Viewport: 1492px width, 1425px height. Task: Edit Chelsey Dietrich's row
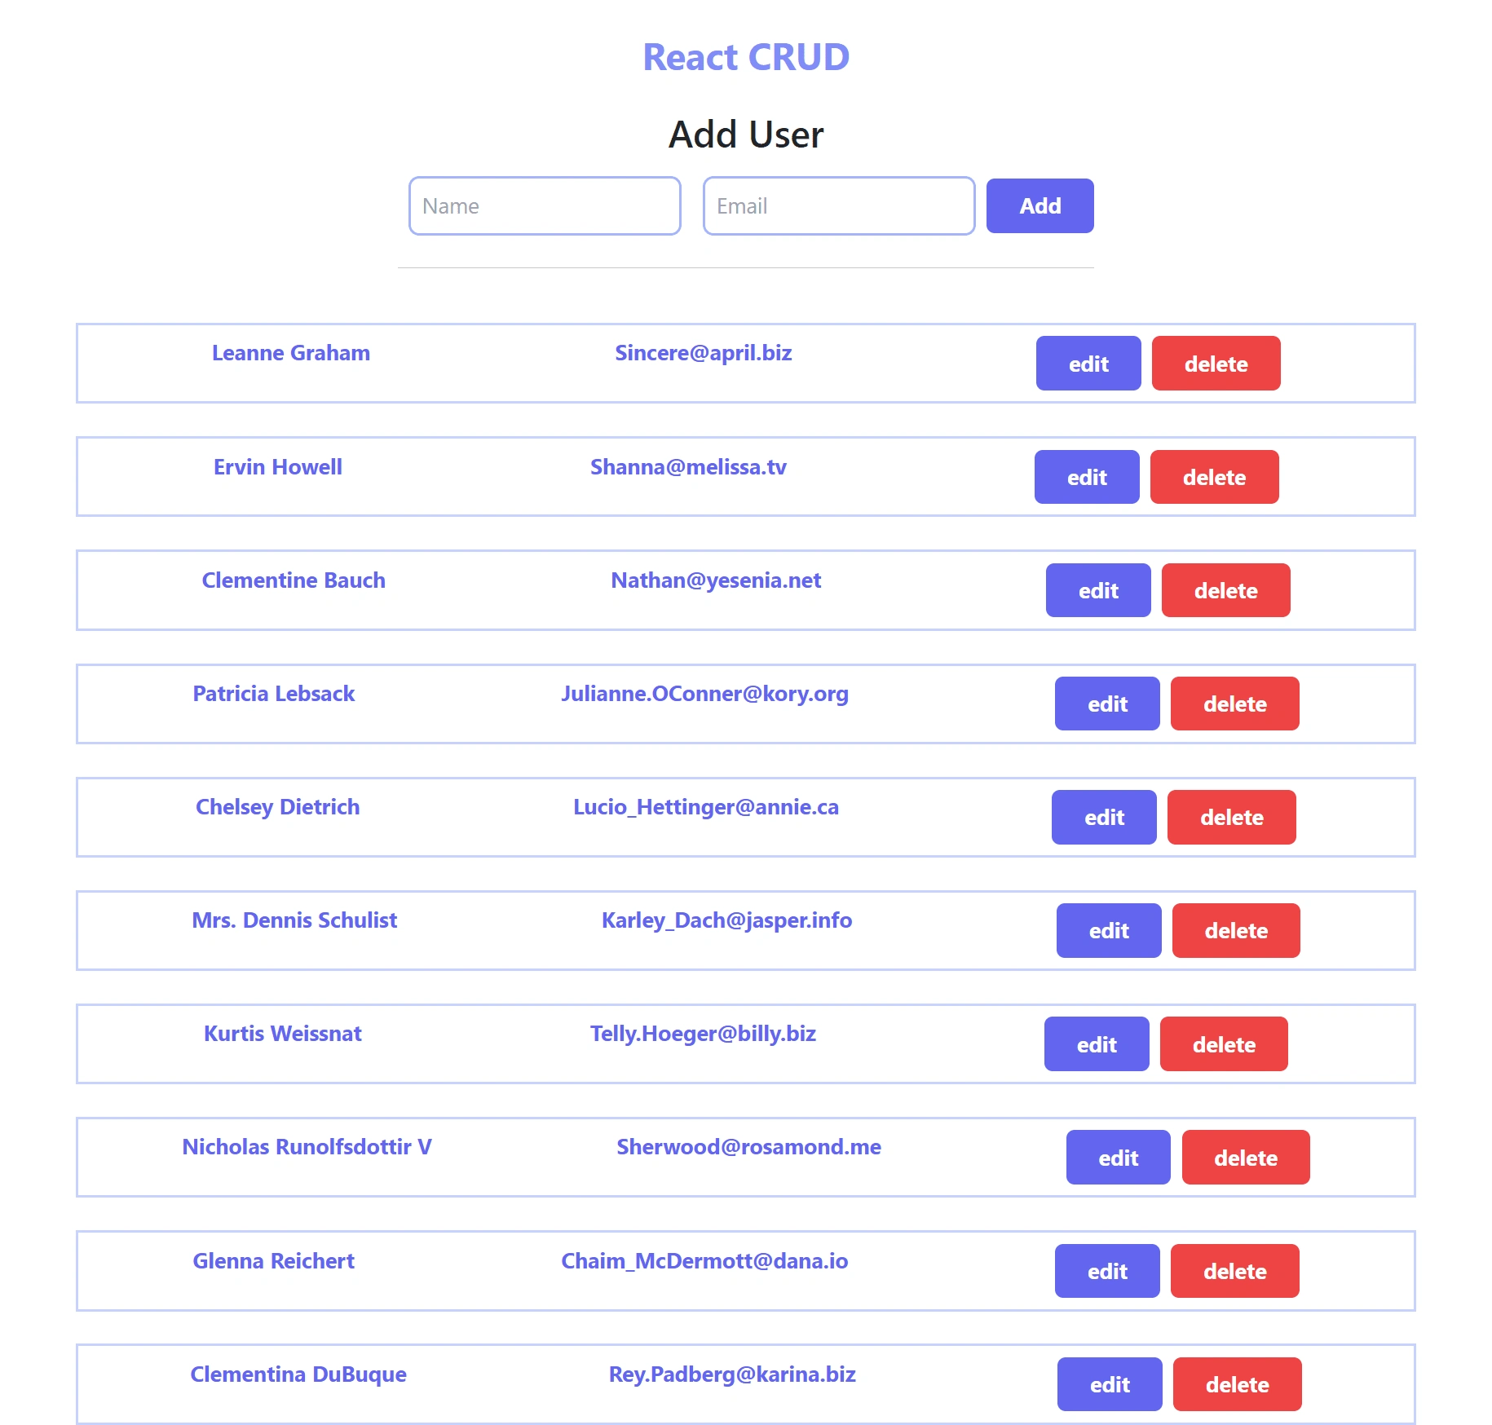[x=1104, y=817]
